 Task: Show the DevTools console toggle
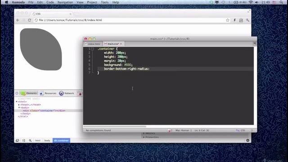[24, 140]
